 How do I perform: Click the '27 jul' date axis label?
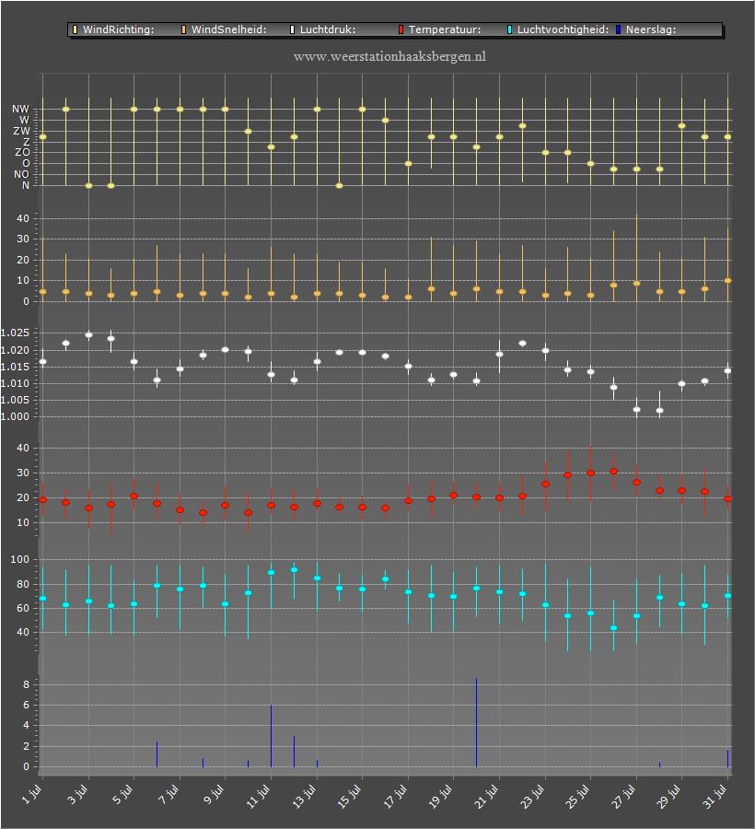pyautogui.click(x=624, y=797)
